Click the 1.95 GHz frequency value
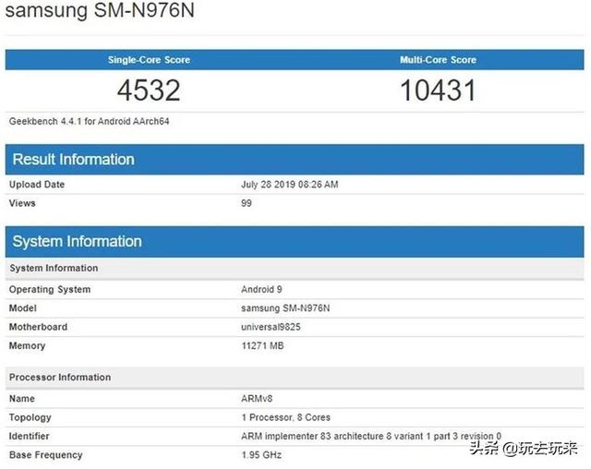 pyautogui.click(x=261, y=455)
